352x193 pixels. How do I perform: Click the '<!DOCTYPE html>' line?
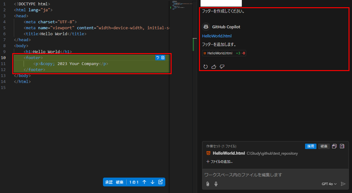(x=32, y=4)
